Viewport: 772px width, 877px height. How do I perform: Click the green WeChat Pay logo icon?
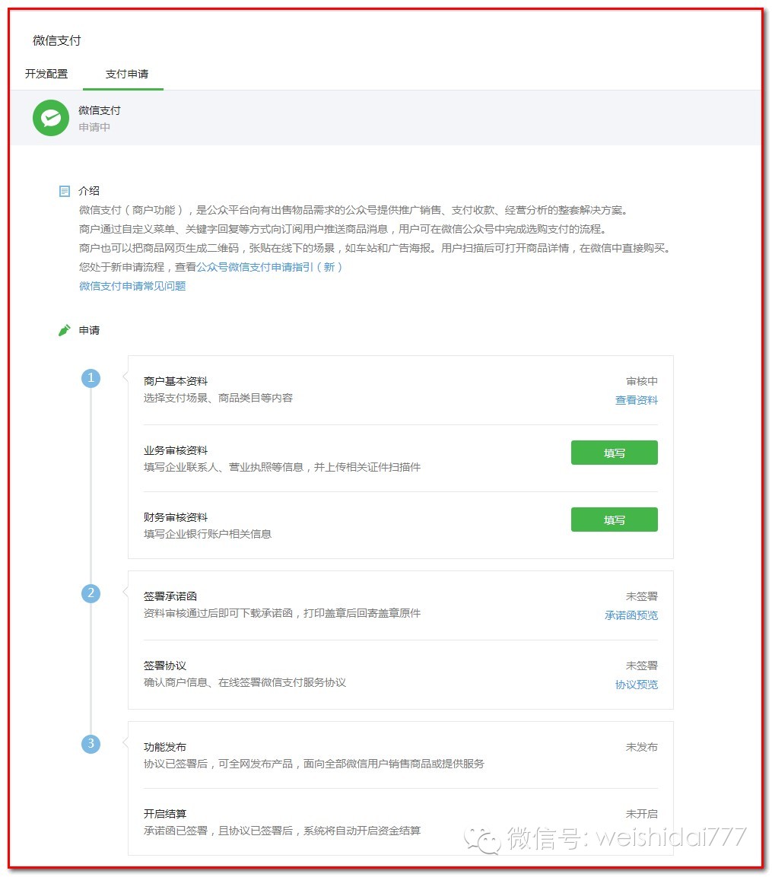(x=51, y=118)
